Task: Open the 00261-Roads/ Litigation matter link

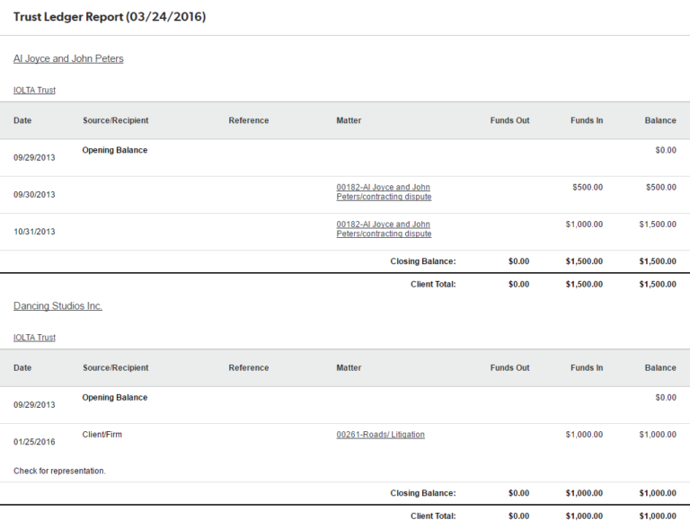Action: pyautogui.click(x=380, y=435)
